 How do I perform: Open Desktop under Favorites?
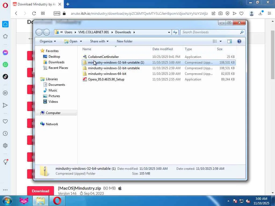[x=54, y=57]
